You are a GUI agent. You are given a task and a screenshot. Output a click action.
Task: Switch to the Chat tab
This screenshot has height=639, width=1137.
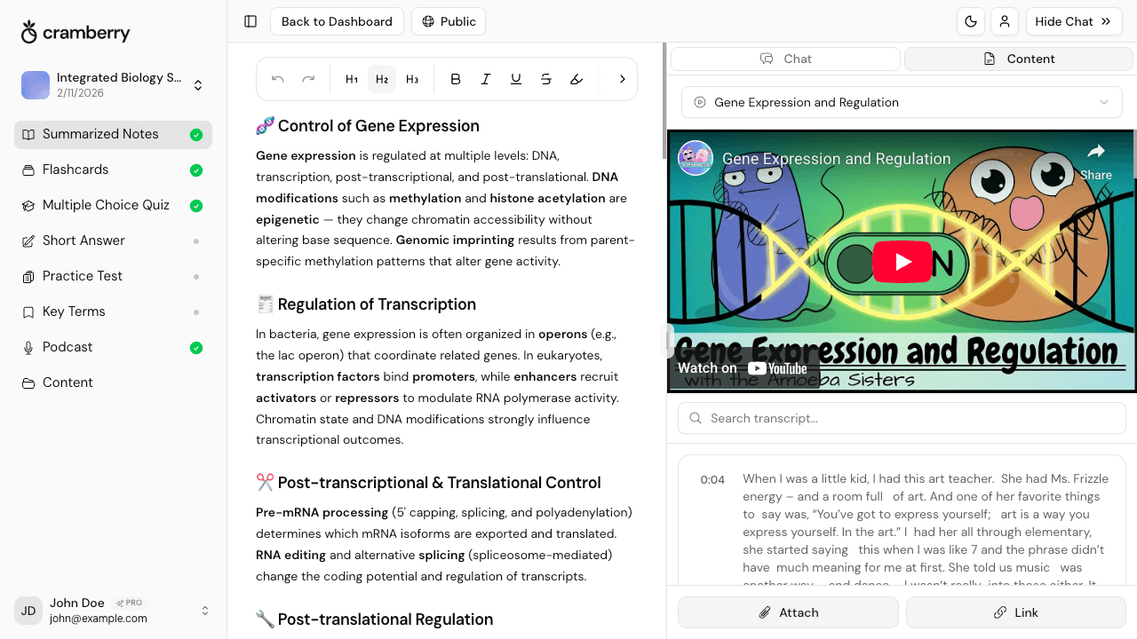[x=785, y=59]
